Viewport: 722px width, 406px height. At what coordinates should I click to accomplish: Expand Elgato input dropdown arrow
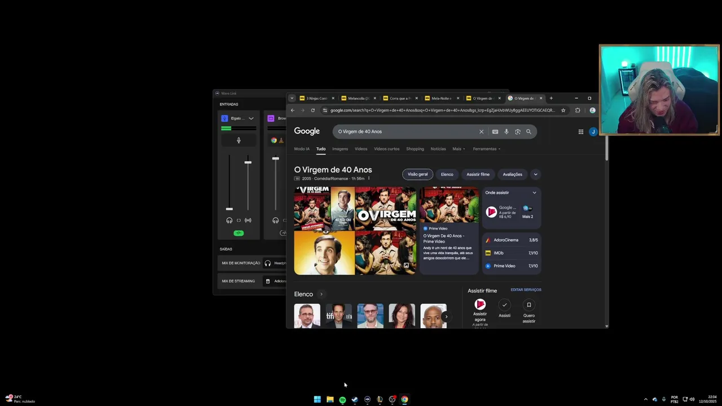(251, 118)
